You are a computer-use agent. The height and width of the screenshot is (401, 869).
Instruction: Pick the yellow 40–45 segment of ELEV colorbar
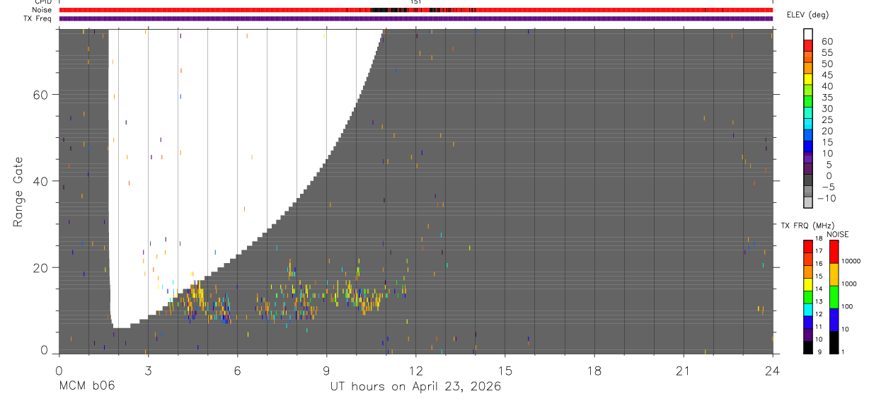(x=808, y=80)
